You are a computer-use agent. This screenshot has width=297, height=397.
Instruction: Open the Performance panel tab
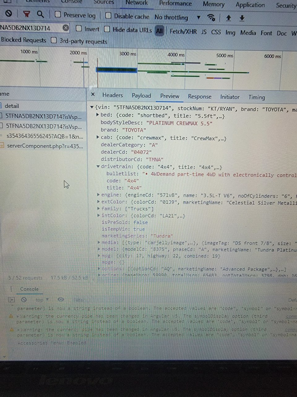click(x=175, y=3)
